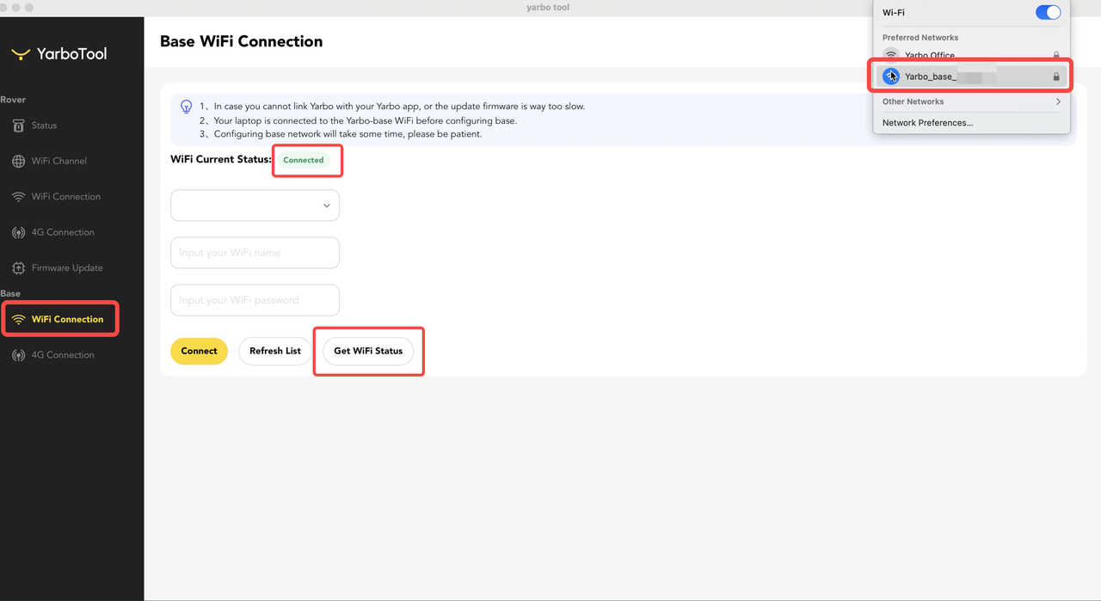The image size is (1101, 601).
Task: Click the lock icon beside Yarbo_base network
Action: pyautogui.click(x=1056, y=77)
